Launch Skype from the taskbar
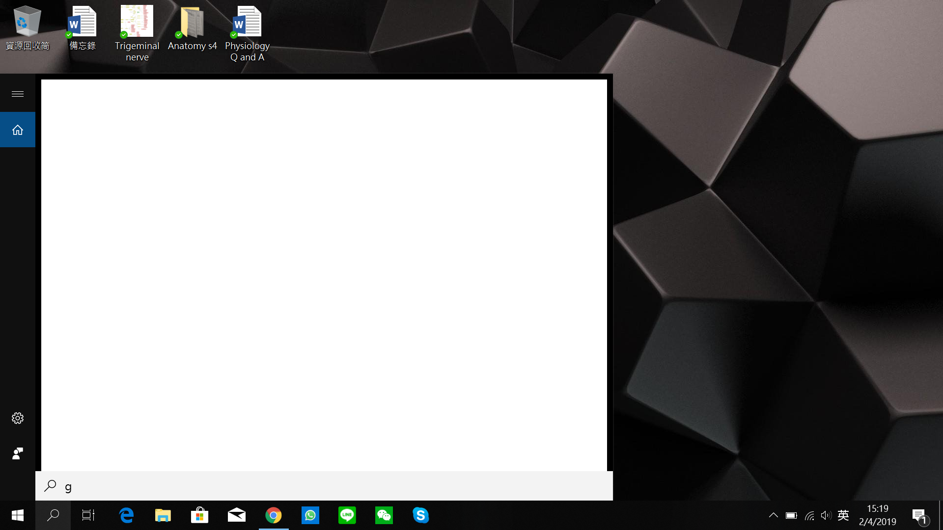This screenshot has height=530, width=943. click(421, 515)
